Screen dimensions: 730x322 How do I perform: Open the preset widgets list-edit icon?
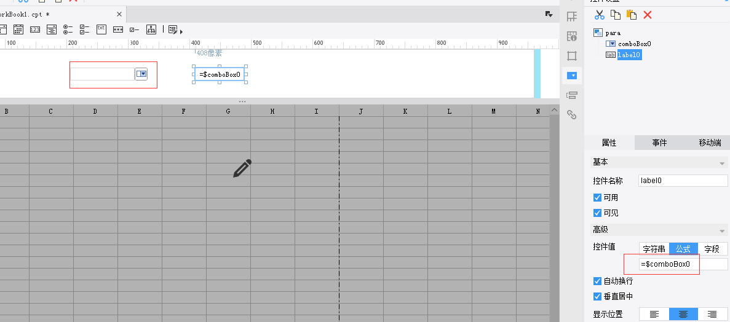[x=173, y=29]
